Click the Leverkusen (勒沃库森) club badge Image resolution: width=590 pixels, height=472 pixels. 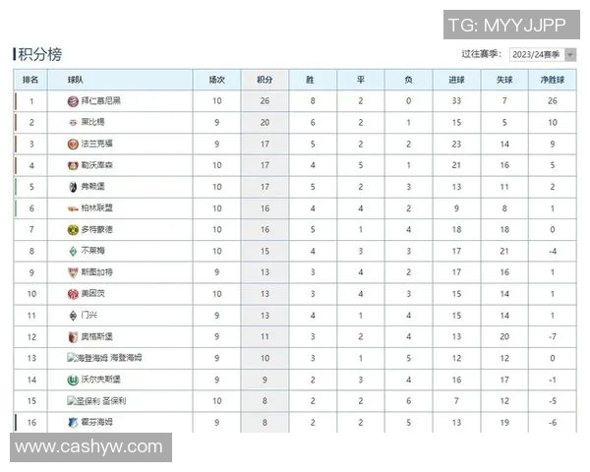click(73, 166)
